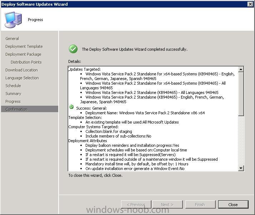The width and height of the screenshot is (255, 215).
Task: Click 'Deployment schedules will be based on' line
Action: [x=136, y=150]
